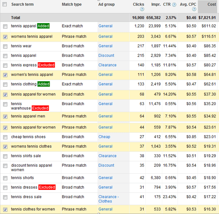The width and height of the screenshot is (219, 214).
Task: Open Cheap ad group link
Action: click(104, 137)
